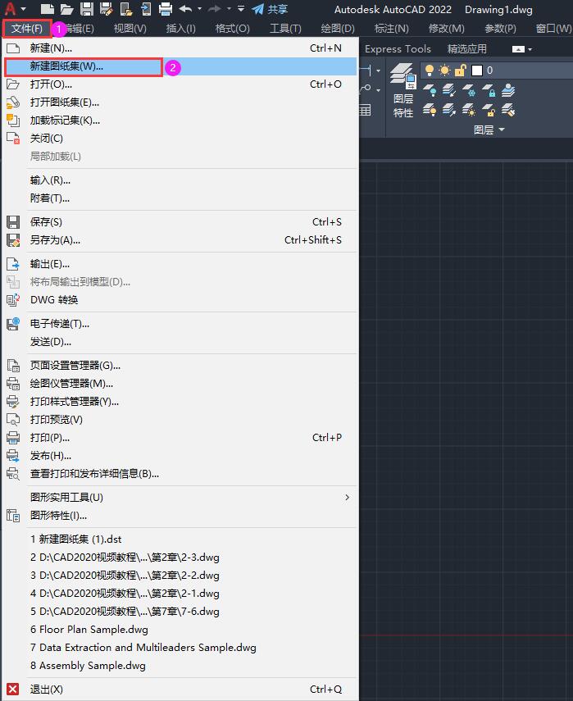Open the Undo history dropdown arrow
Image resolution: width=573 pixels, height=701 pixels.
tap(200, 8)
